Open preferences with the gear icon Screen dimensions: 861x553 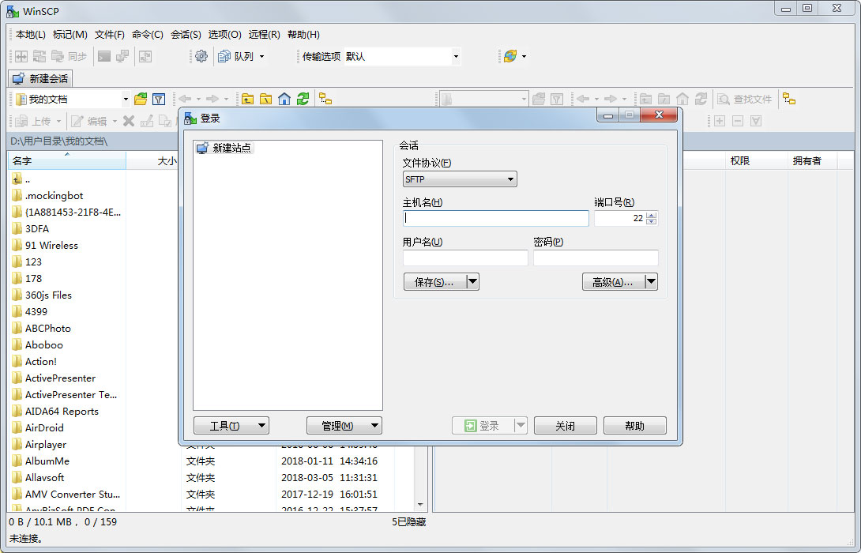click(201, 56)
